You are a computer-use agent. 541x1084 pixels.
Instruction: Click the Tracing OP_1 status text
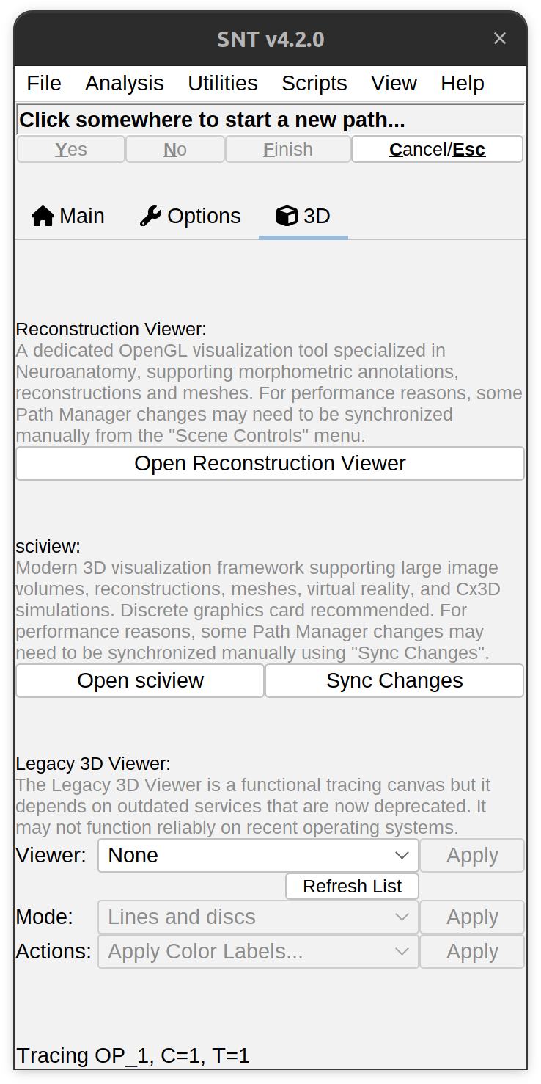133,1056
